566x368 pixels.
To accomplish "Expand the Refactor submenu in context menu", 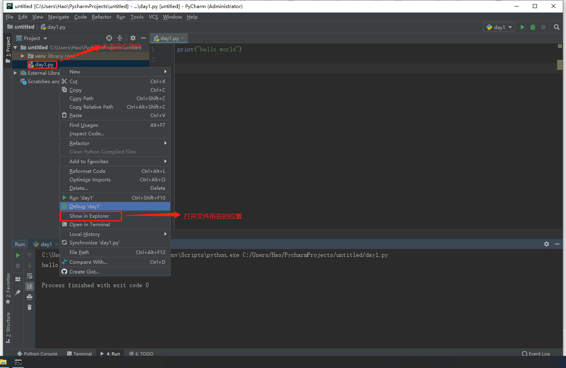I will [115, 143].
